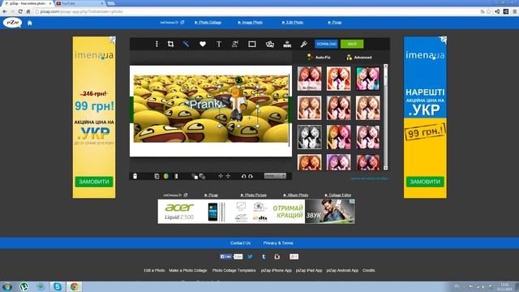Click the right banner ЗАМОВИТИ button

pos(425,182)
